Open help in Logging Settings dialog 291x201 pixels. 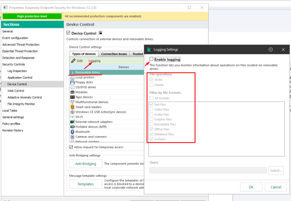point(271,50)
